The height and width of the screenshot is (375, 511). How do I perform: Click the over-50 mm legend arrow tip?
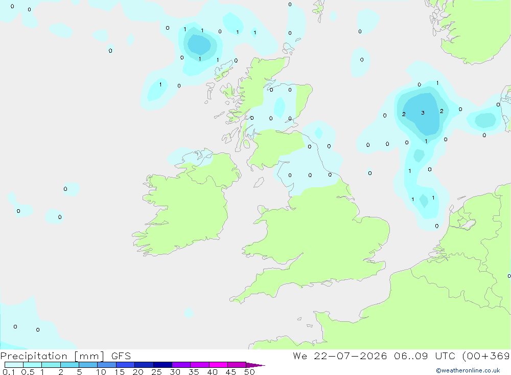pos(256,365)
